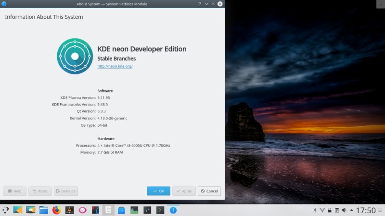Expand hidden system tray icons arrow

[351, 210]
